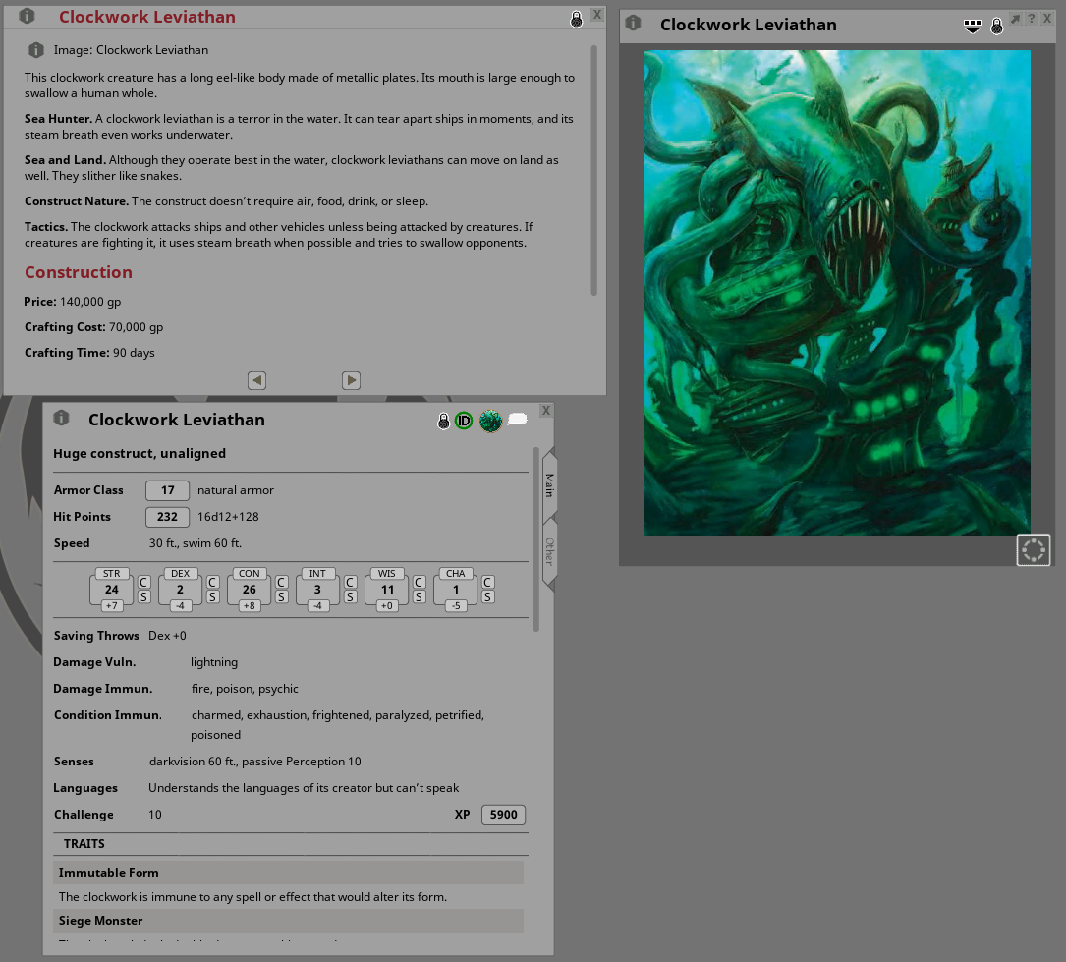This screenshot has width=1066, height=962.
Task: Click the info icon beside Image: Clockwork Leviathan
Action: [x=36, y=49]
